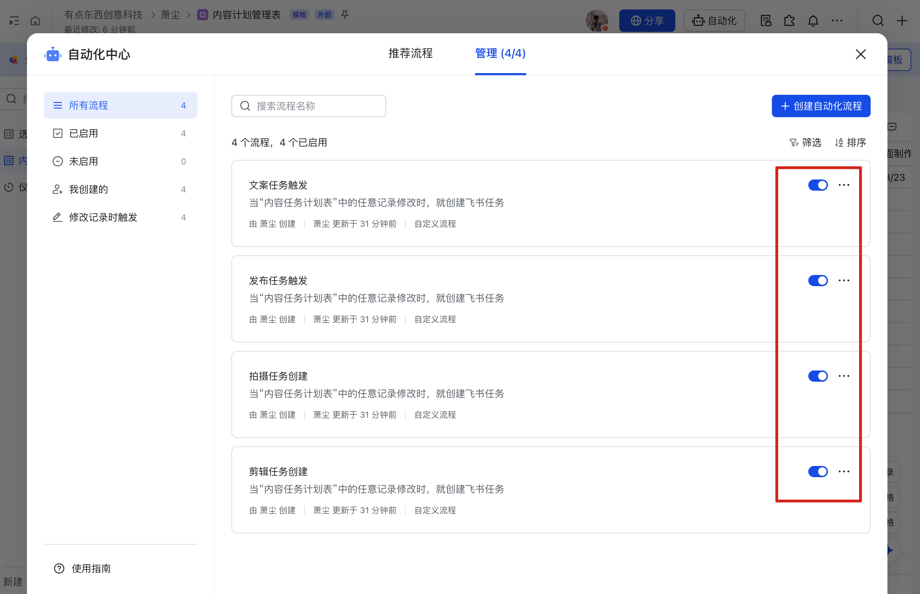Click the 自动化中心 robot logo icon
Screen dimensions: 920x594
coord(53,54)
